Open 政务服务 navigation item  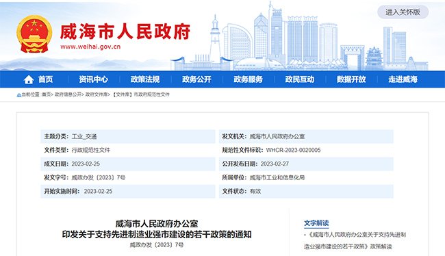coord(248,79)
